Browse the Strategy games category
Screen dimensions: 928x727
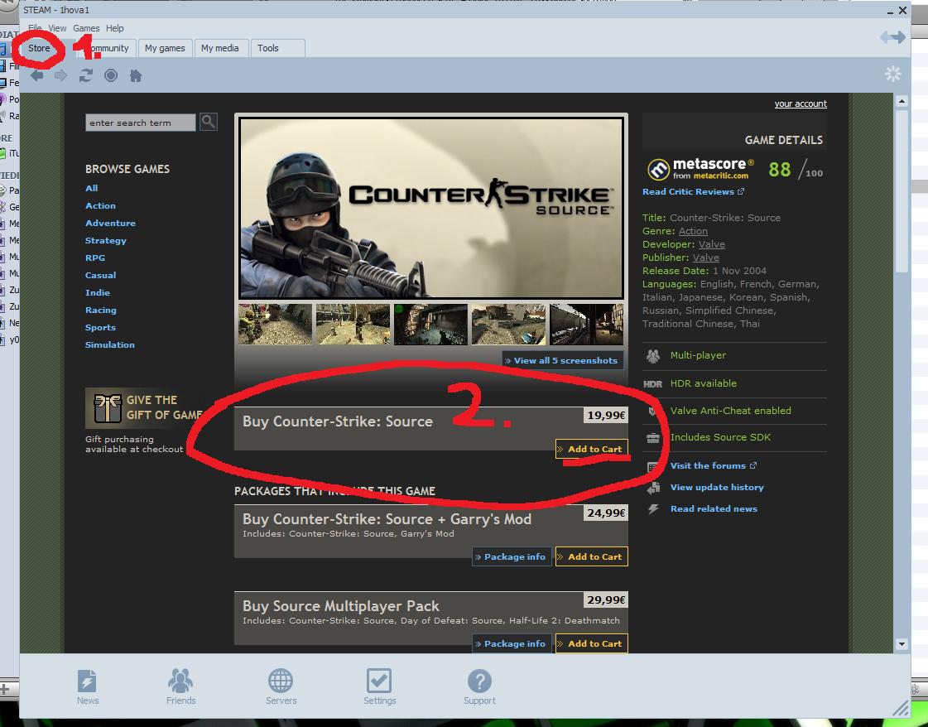[106, 240]
